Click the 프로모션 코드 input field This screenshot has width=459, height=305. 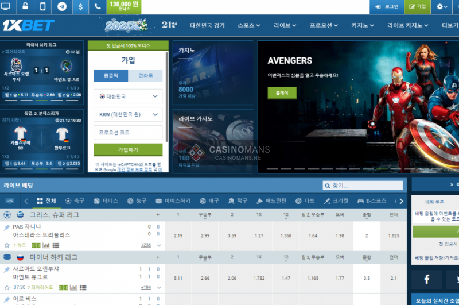point(128,133)
